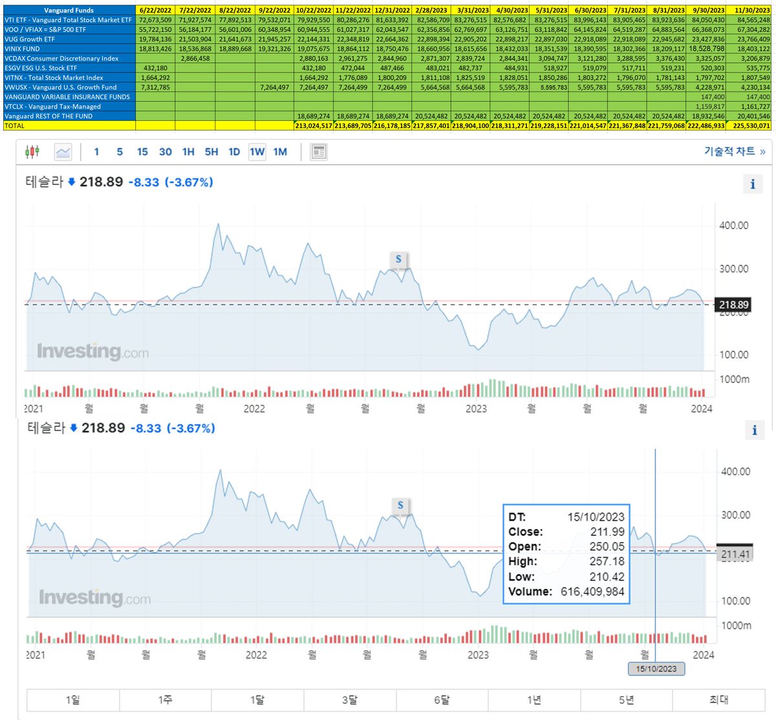This screenshot has width=776, height=720.
Task: Click the VCDAX cell 2,866,458
Action: (195, 58)
